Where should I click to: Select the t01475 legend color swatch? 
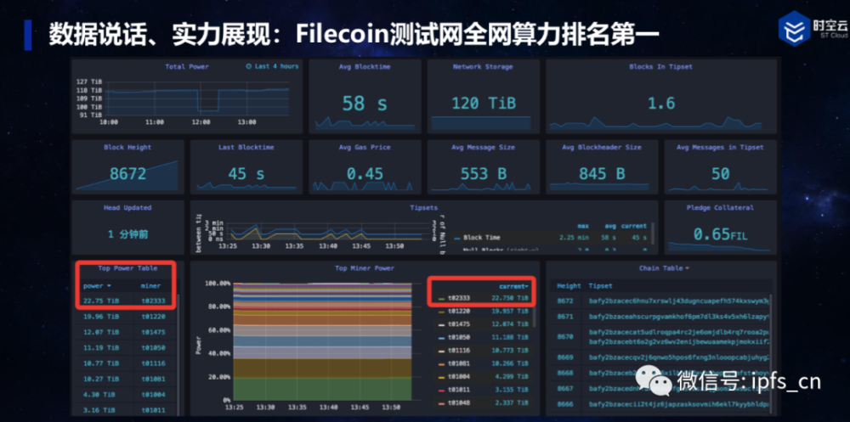(x=442, y=324)
